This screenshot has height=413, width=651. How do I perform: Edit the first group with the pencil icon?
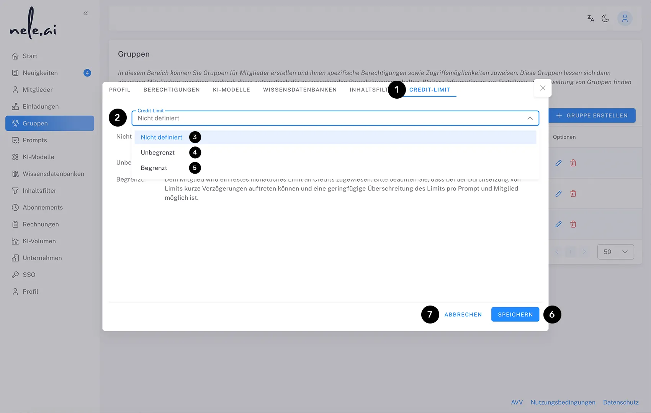point(558,163)
